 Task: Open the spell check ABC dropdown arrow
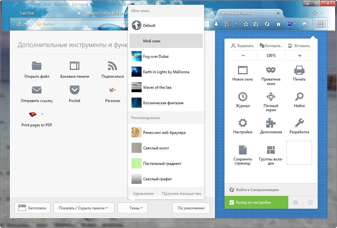tap(295, 24)
